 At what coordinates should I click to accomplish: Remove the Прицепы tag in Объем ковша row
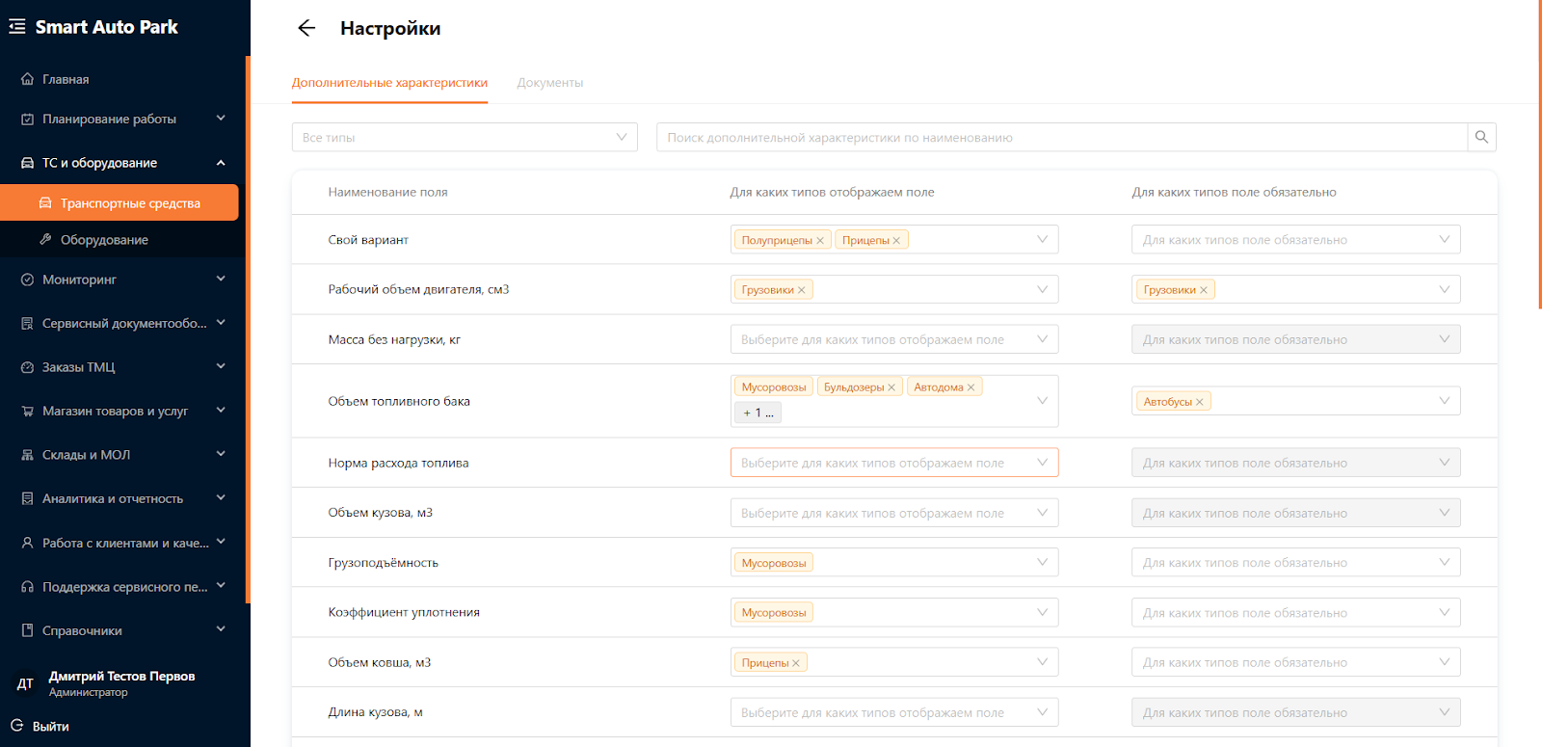click(796, 663)
